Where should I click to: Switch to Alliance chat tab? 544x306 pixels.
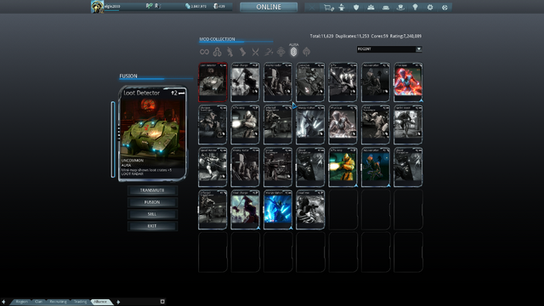(101, 302)
